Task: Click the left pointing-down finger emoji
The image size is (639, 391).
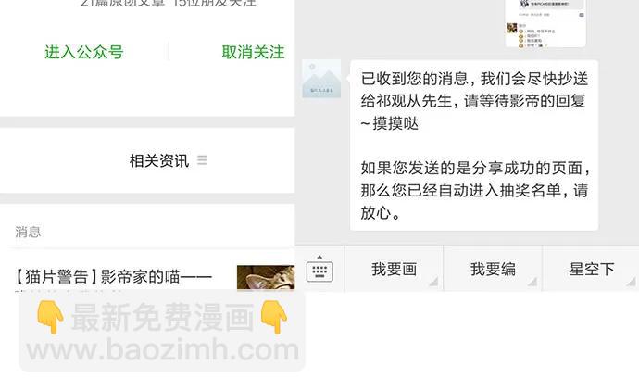Action: click(50, 317)
